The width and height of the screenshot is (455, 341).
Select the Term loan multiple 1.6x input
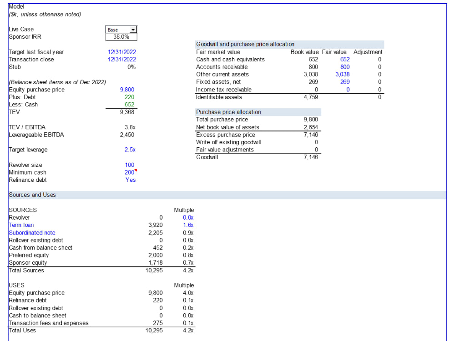point(188,226)
